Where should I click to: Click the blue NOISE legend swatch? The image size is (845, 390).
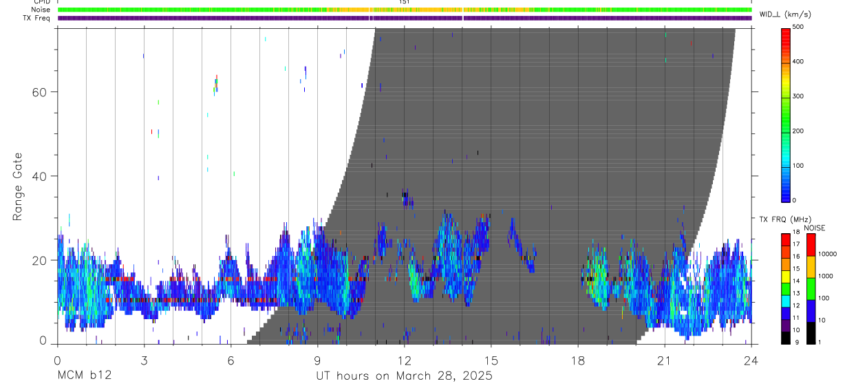811,310
